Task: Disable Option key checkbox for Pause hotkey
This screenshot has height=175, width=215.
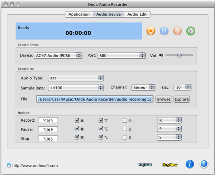Action: [101, 129]
